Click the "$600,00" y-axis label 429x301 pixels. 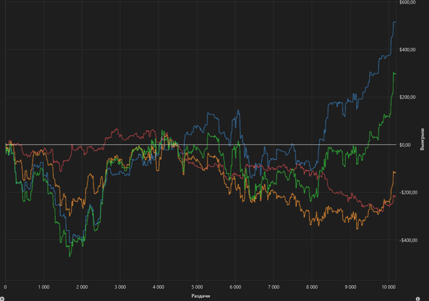(408, 2)
